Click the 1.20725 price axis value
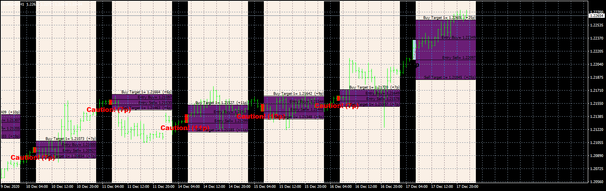The image size is (606, 191). 597,169
